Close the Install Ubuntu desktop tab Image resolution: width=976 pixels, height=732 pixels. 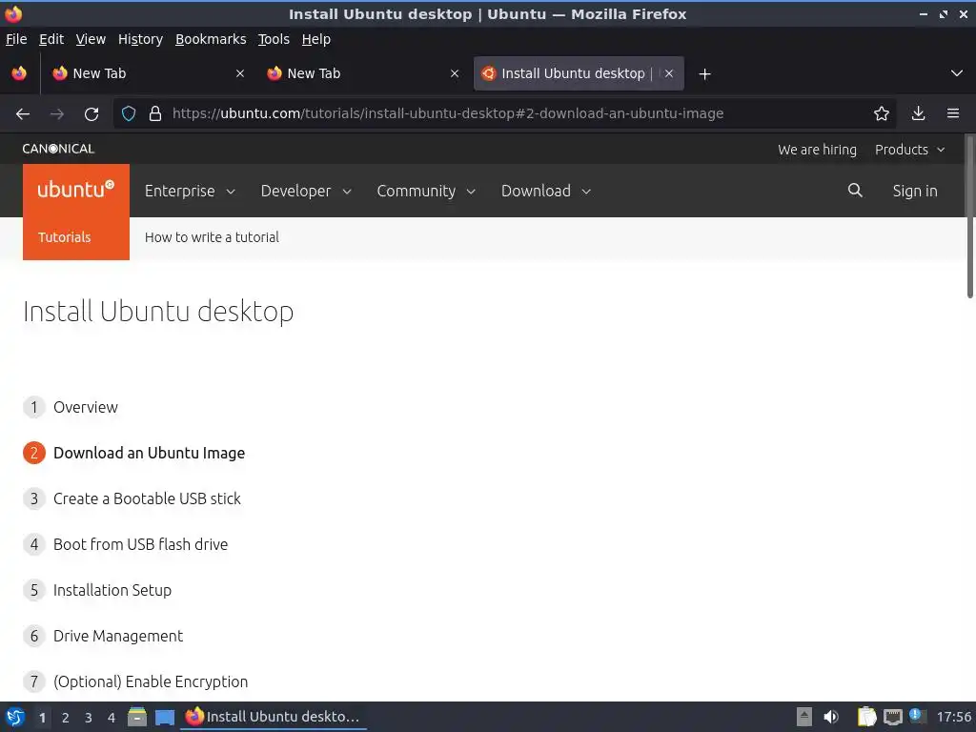[x=669, y=73]
